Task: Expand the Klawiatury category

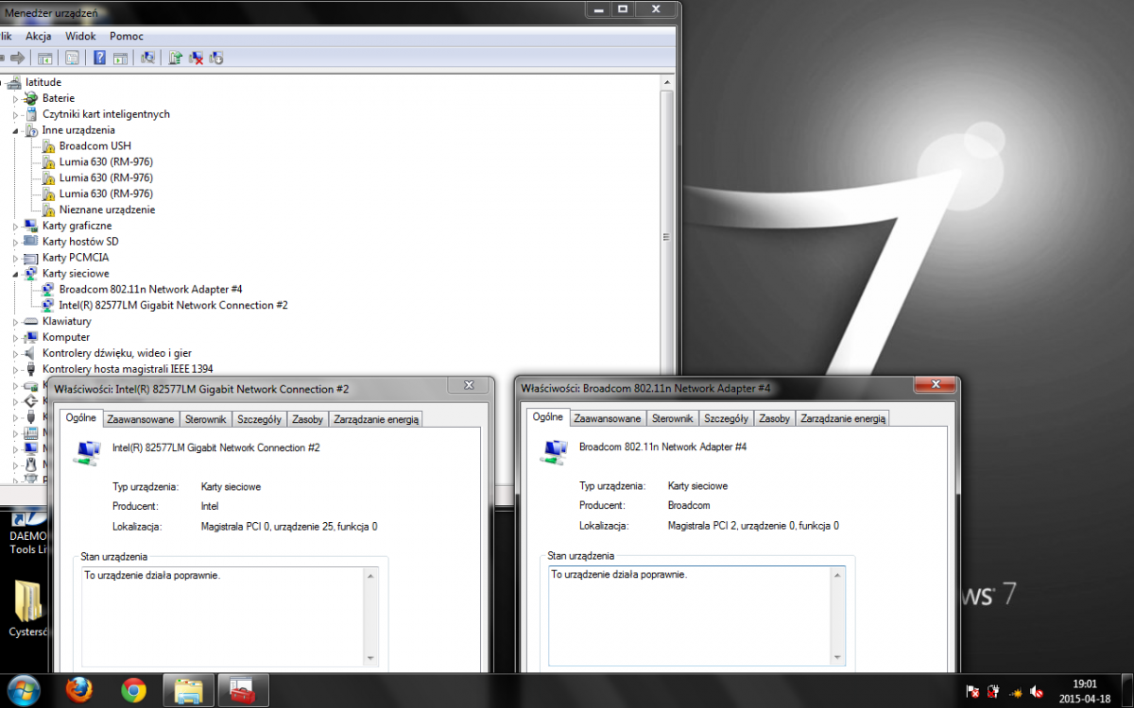Action: click(x=15, y=321)
